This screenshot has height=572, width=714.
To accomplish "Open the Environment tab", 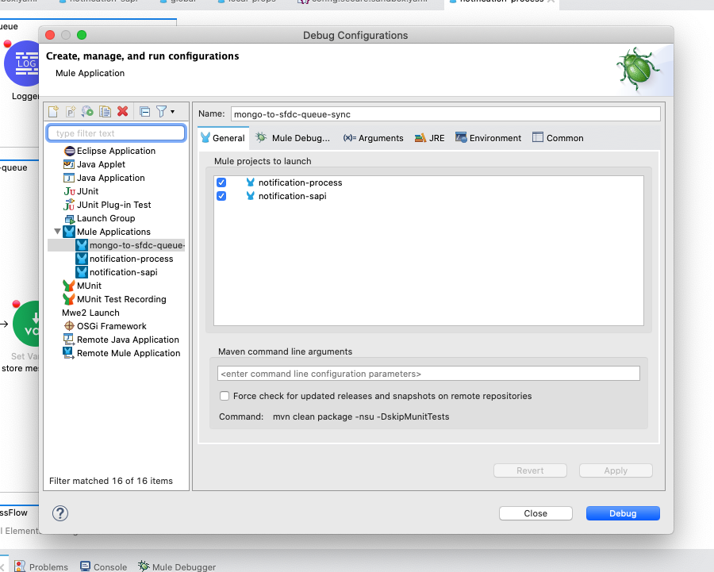I will [488, 138].
